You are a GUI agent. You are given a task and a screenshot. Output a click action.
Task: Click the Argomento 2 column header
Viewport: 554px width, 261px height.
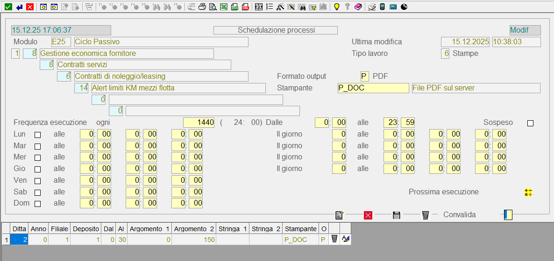pos(193,229)
